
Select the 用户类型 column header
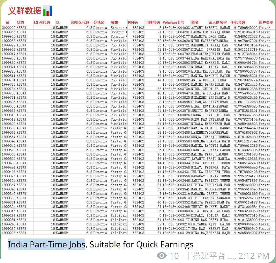(266, 23)
